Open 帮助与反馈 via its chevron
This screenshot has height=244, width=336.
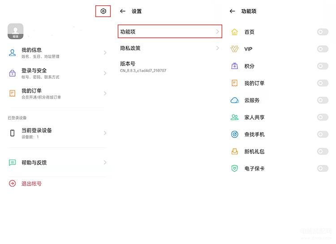[105, 163]
